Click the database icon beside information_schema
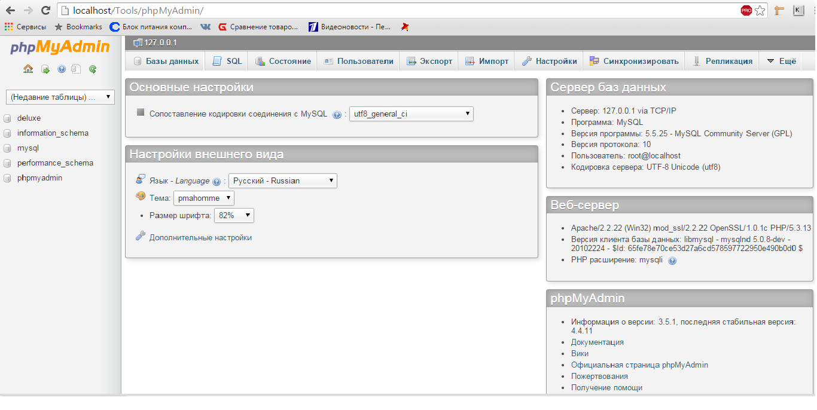817x410 pixels. pyautogui.click(x=8, y=133)
